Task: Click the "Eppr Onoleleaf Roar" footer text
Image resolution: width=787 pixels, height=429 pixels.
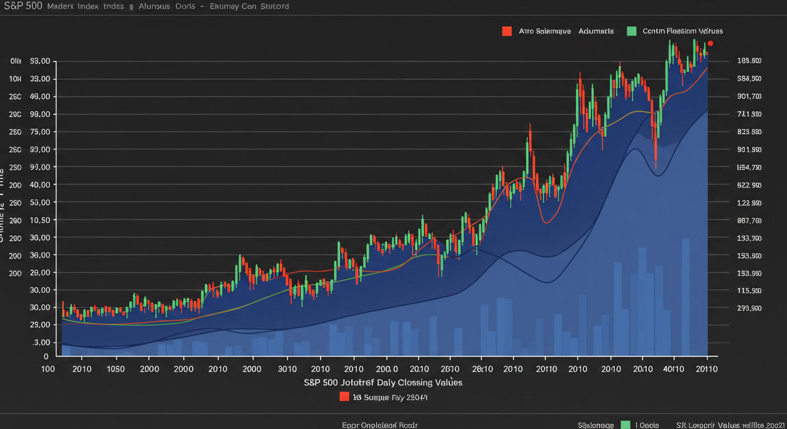Action: pyautogui.click(x=380, y=425)
